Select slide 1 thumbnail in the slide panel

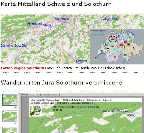coord(10,100)
